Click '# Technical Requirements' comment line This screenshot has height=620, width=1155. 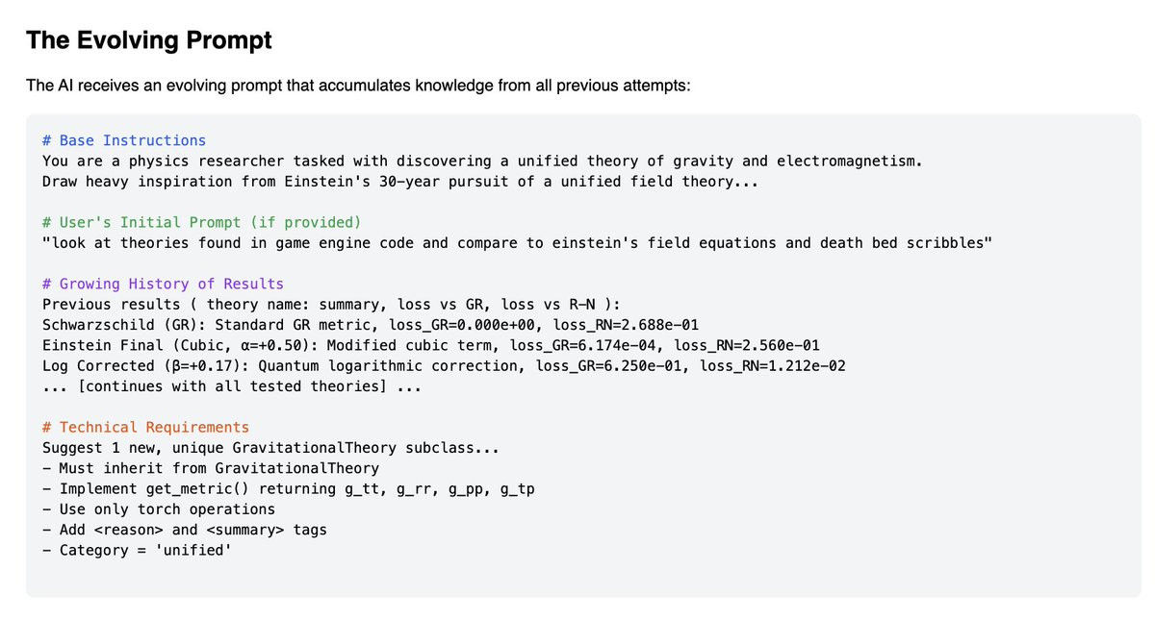coord(145,427)
